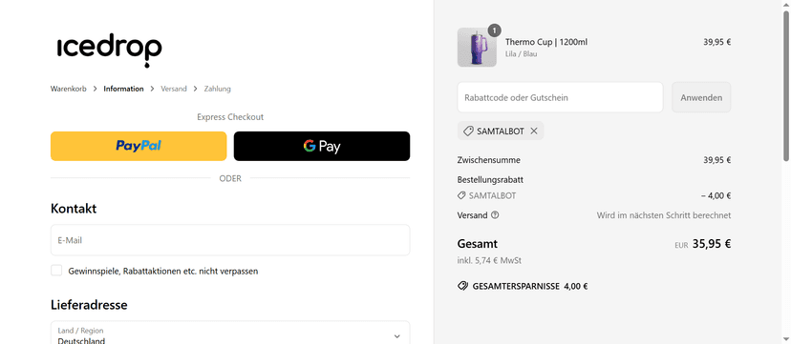Click the Anwenden button

pos(701,97)
